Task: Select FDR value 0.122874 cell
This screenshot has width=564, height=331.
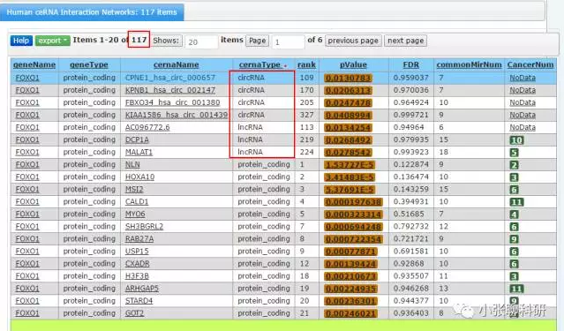Action: point(410,164)
